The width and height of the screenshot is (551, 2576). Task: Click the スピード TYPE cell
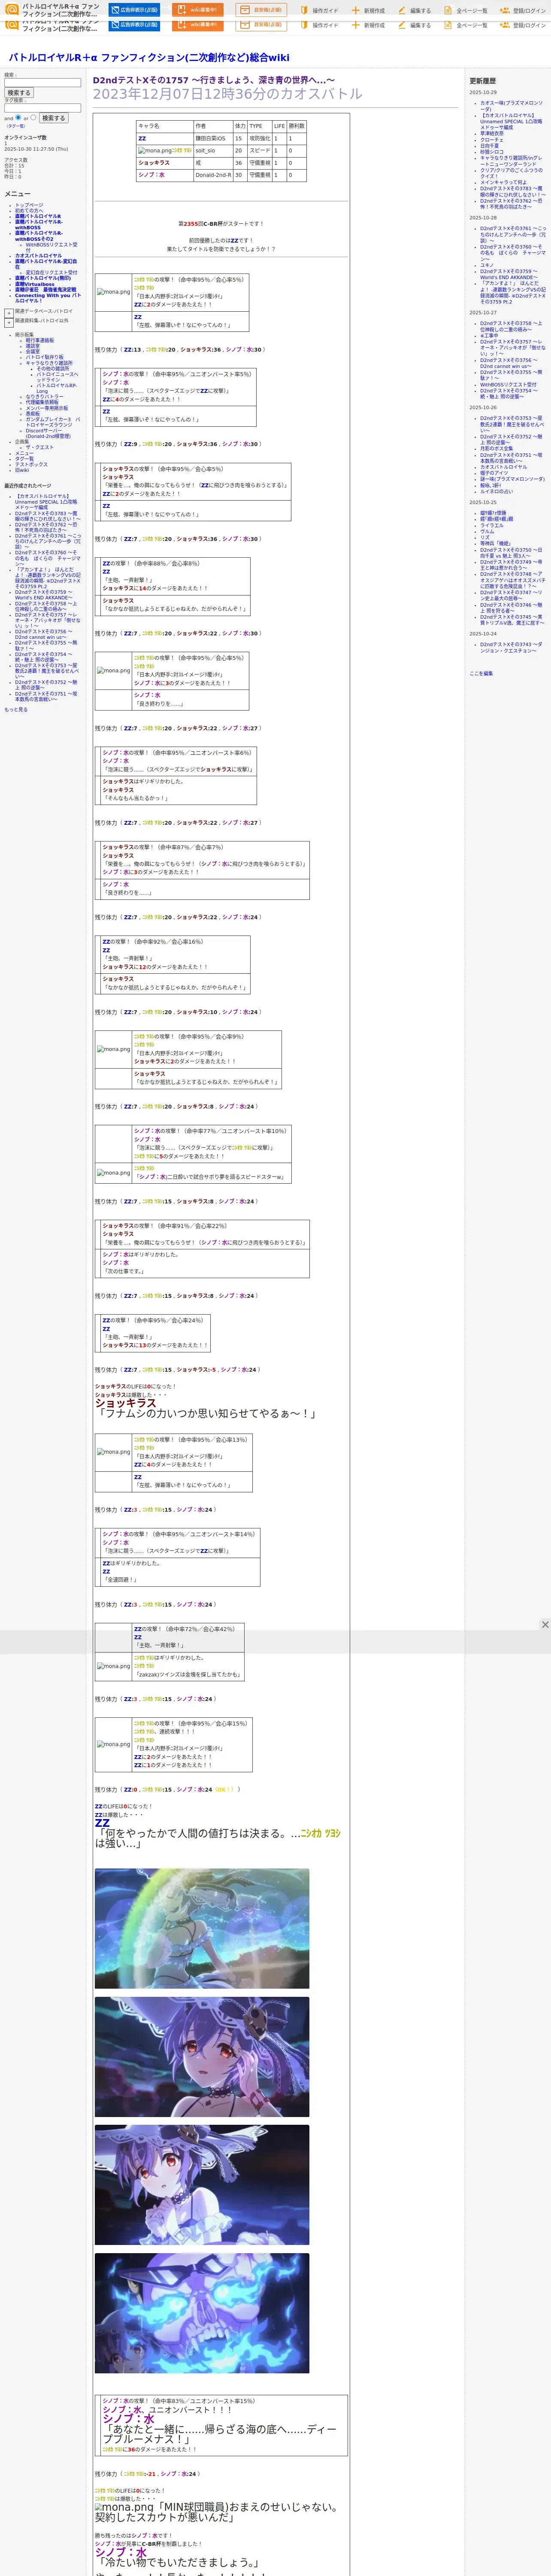(259, 151)
